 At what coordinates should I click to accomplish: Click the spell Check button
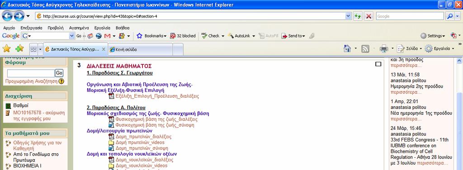pos(211,36)
